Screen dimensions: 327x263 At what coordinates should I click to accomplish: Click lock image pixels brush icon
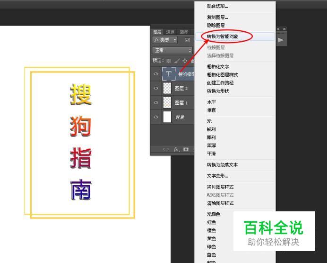click(177, 61)
